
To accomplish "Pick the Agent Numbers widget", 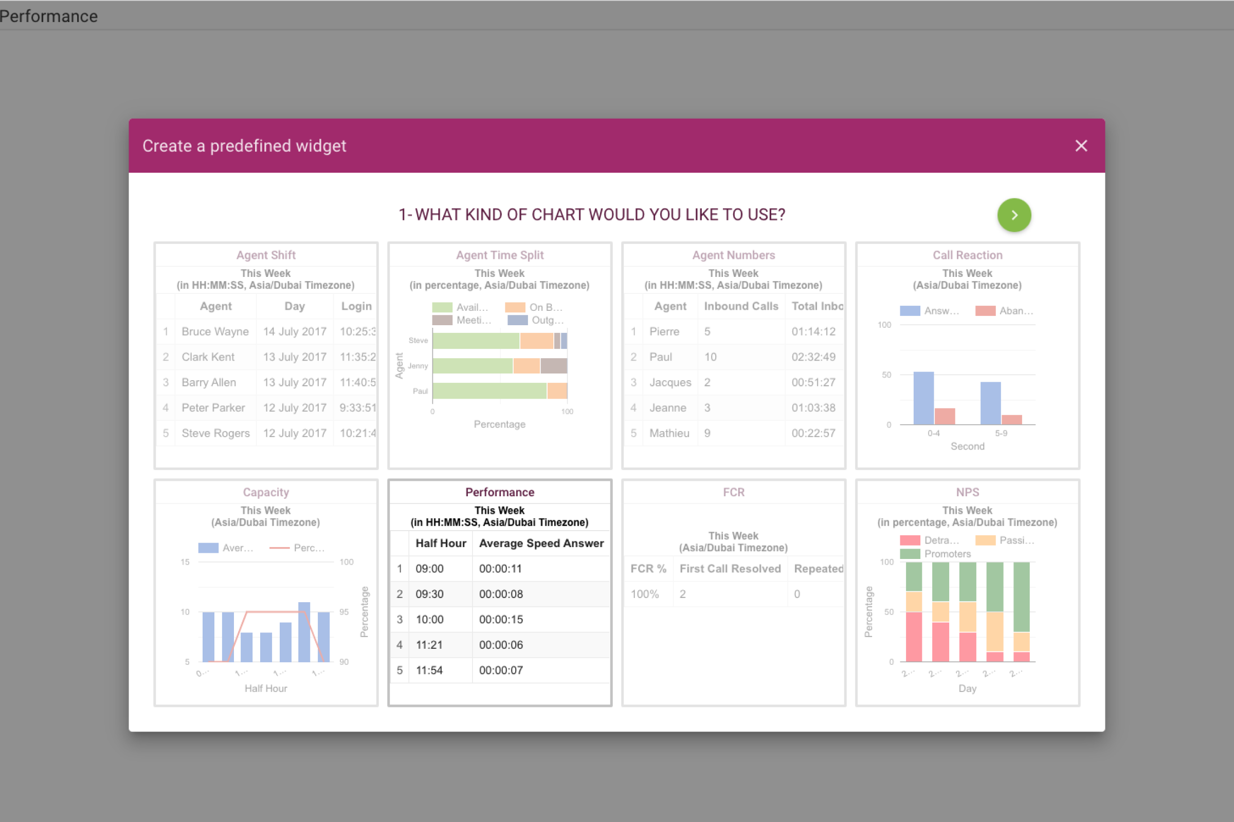I will coord(733,355).
